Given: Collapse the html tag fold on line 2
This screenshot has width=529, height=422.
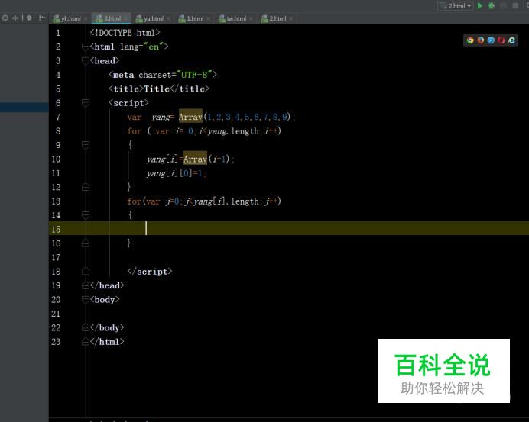Looking at the screenshot, I should pos(86,47).
